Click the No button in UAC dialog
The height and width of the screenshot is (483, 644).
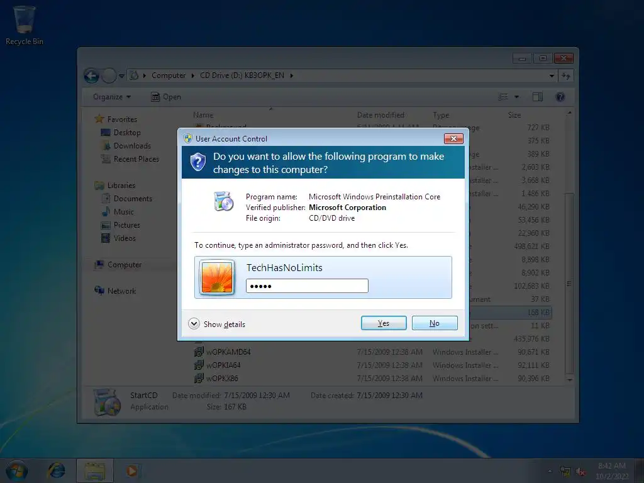click(435, 323)
